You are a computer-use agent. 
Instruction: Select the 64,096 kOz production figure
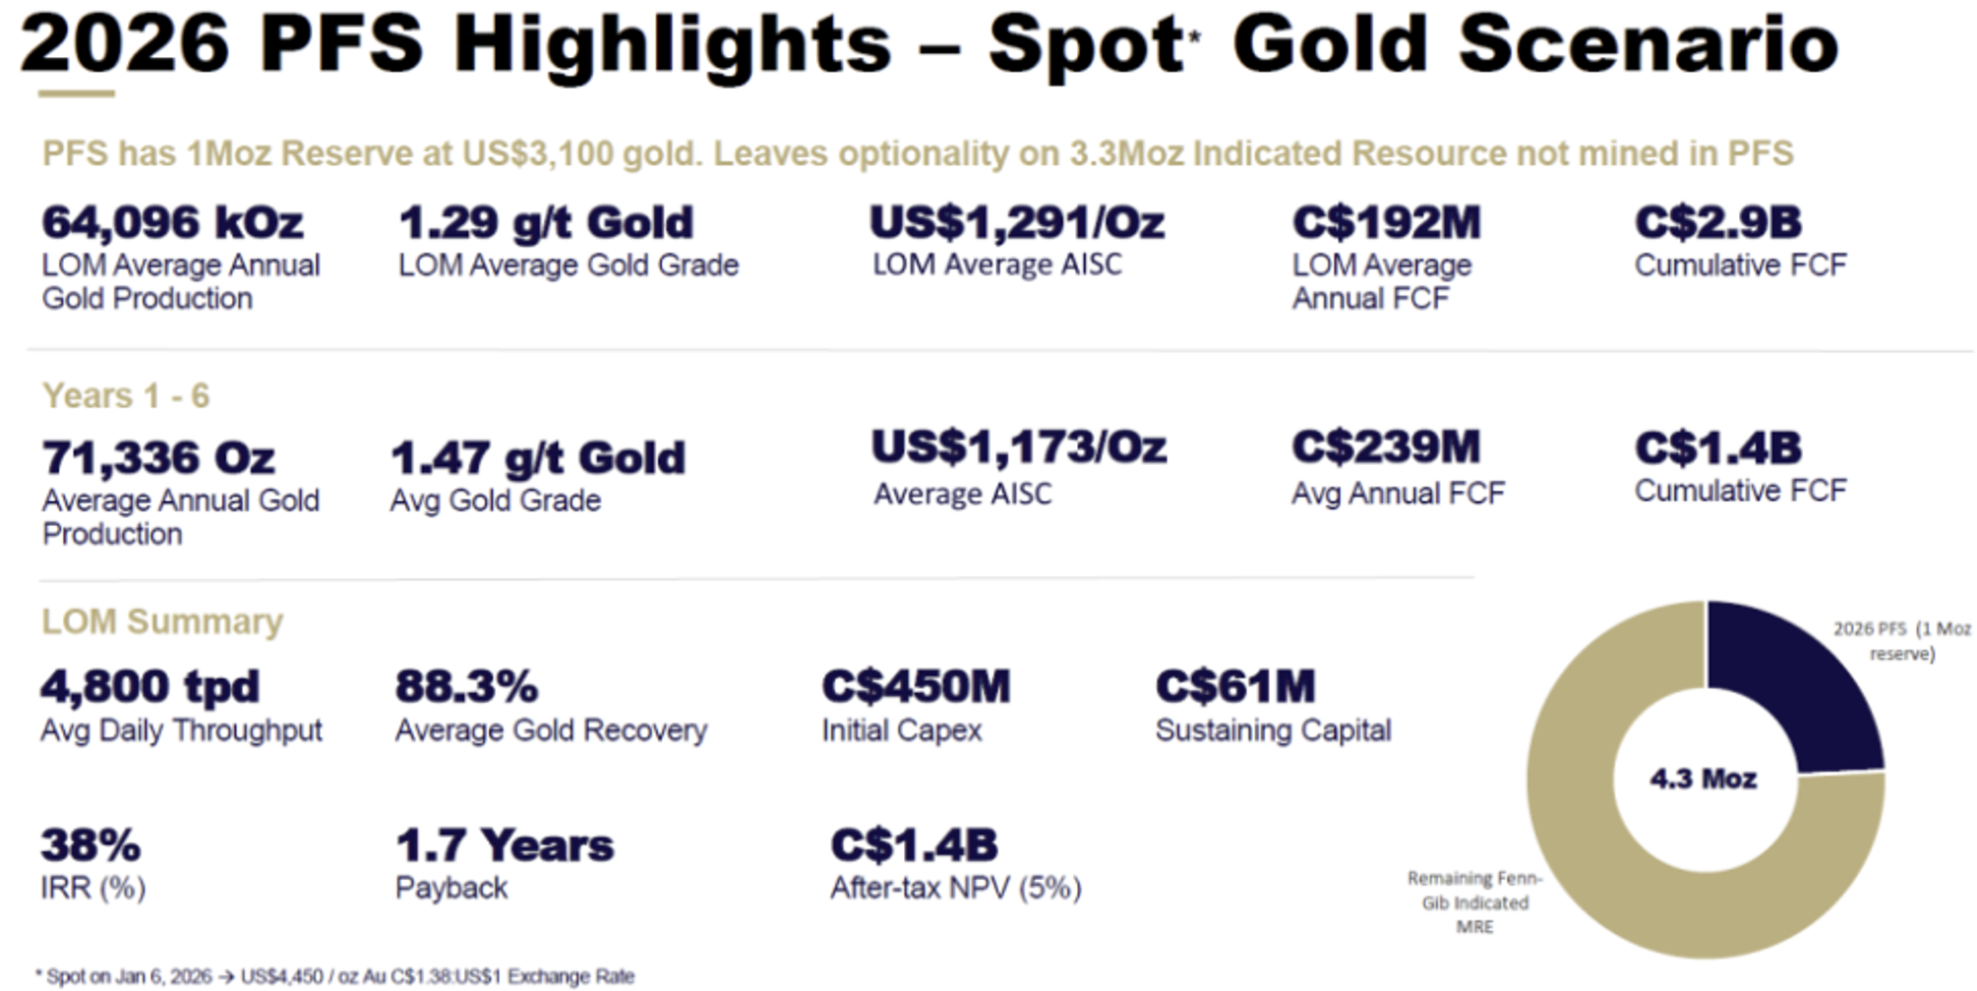point(172,222)
